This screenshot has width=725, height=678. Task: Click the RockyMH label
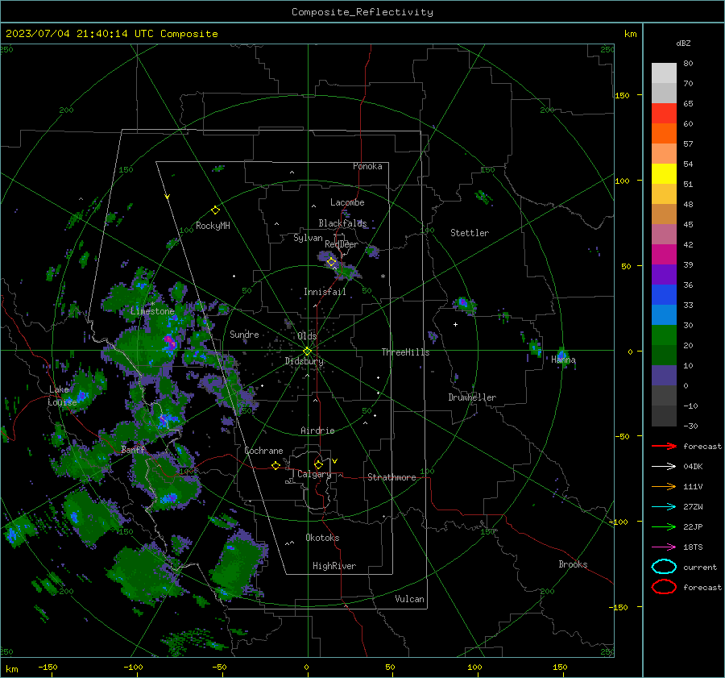(x=213, y=226)
